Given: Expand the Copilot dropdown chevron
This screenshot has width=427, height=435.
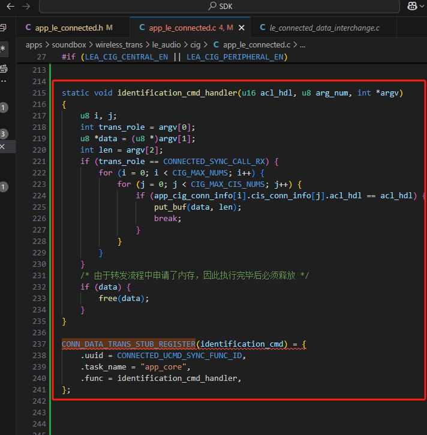Looking at the screenshot, I should coord(422,6).
